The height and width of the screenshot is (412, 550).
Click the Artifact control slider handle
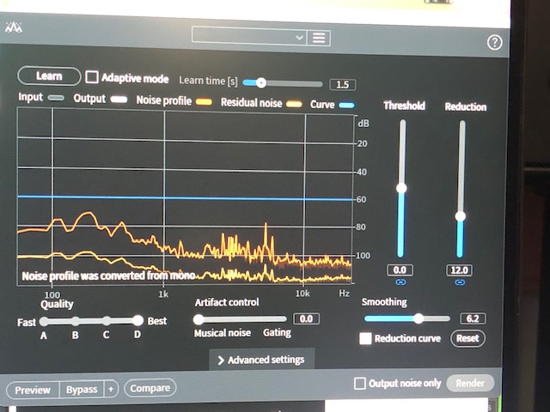[x=199, y=319]
